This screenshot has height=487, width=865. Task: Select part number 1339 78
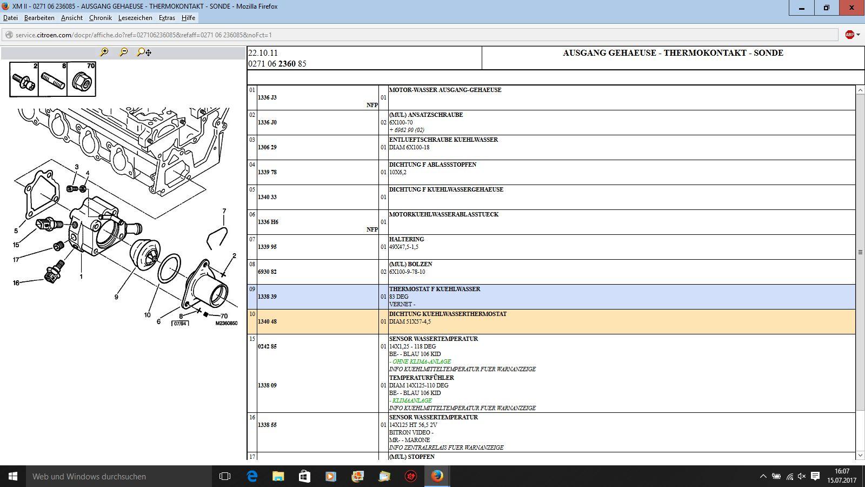[267, 172]
